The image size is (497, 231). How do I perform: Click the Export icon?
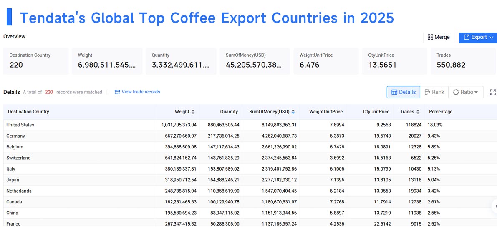(467, 37)
